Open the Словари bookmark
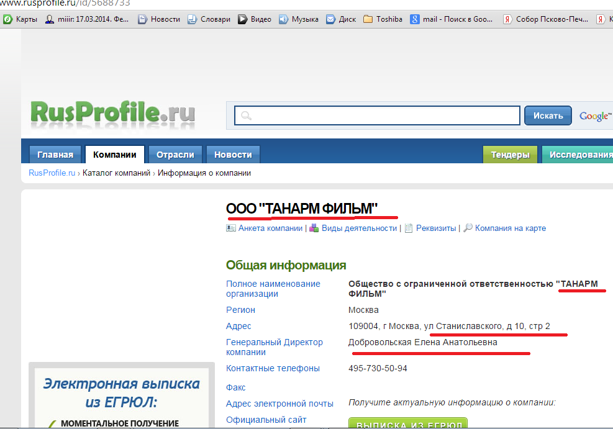Screen dimensions: 613x429 tap(209, 19)
